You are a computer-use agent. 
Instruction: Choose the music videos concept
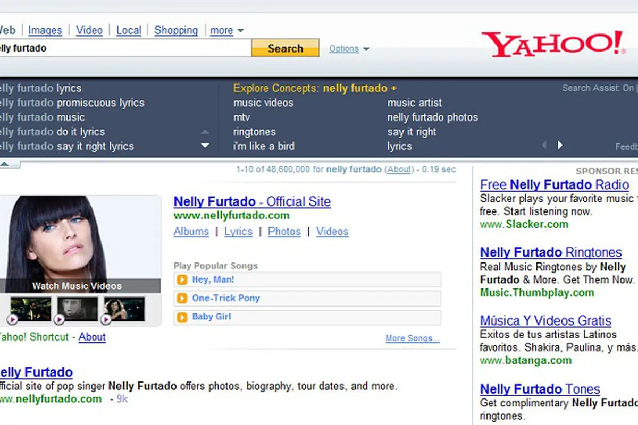tap(263, 103)
